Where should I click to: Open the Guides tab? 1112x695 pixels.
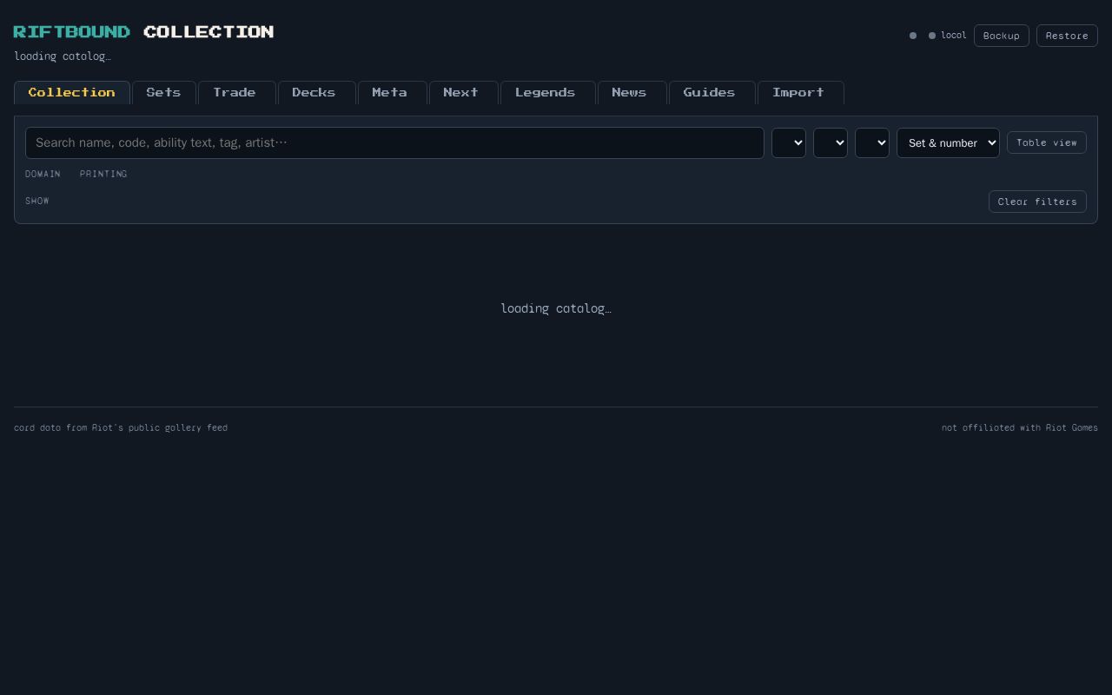pyautogui.click(x=712, y=92)
